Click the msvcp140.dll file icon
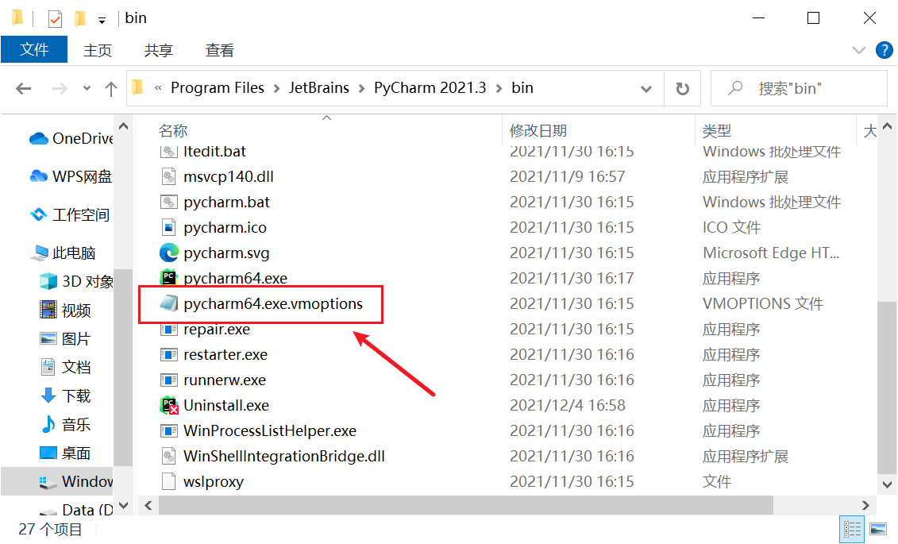The height and width of the screenshot is (544, 898). coord(168,176)
